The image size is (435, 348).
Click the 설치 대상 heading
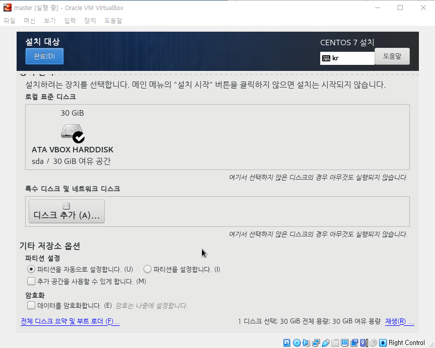[42, 42]
